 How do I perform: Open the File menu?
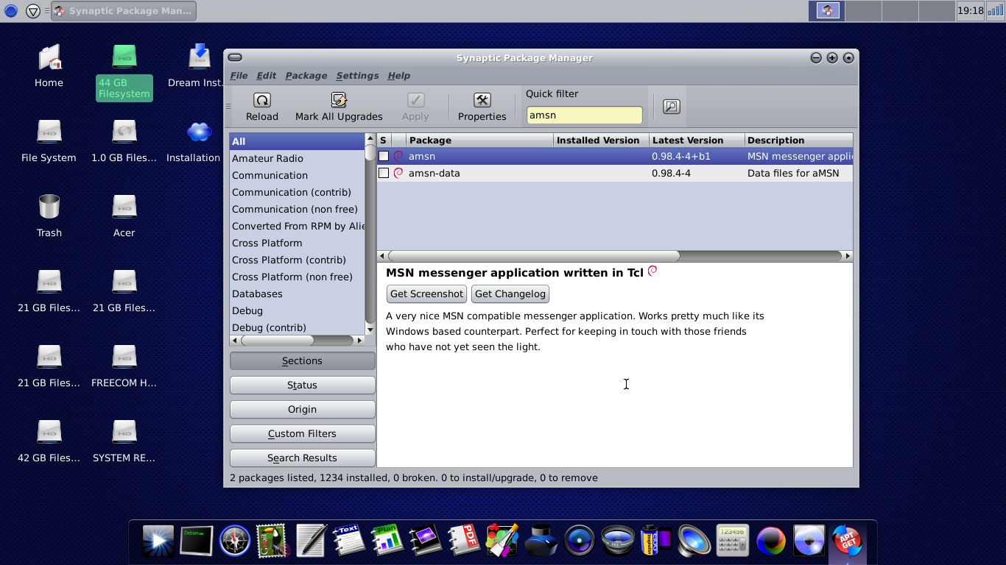(x=239, y=76)
